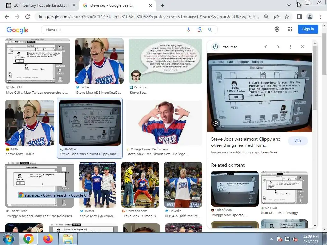Click the preview panel scrollbar thumb
Viewport: 327px width, 245px height.
point(315,78)
